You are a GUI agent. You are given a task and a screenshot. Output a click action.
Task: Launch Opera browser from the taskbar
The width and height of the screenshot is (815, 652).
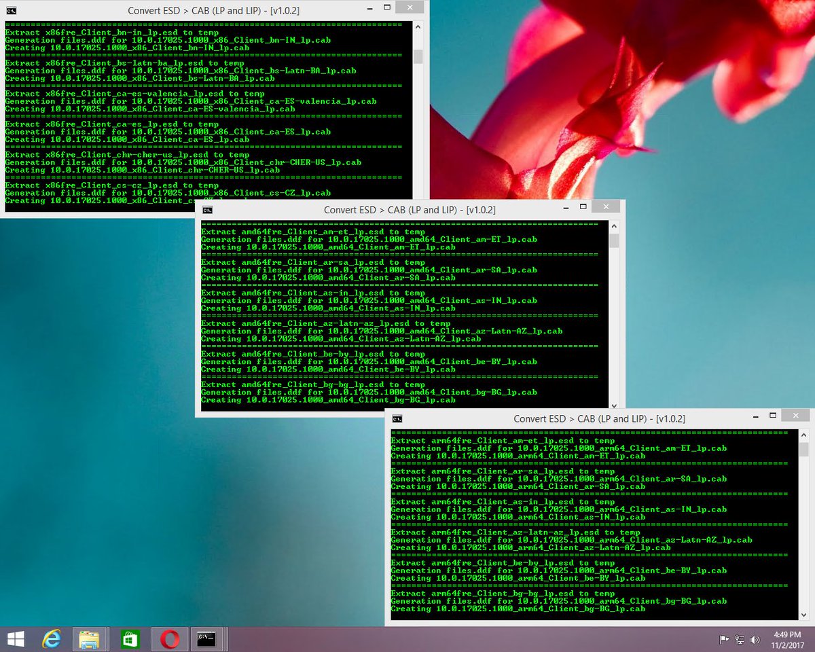[x=169, y=639]
